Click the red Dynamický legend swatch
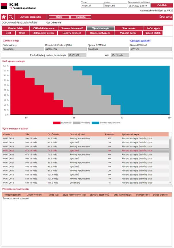174x248 pixels. (56, 123)
